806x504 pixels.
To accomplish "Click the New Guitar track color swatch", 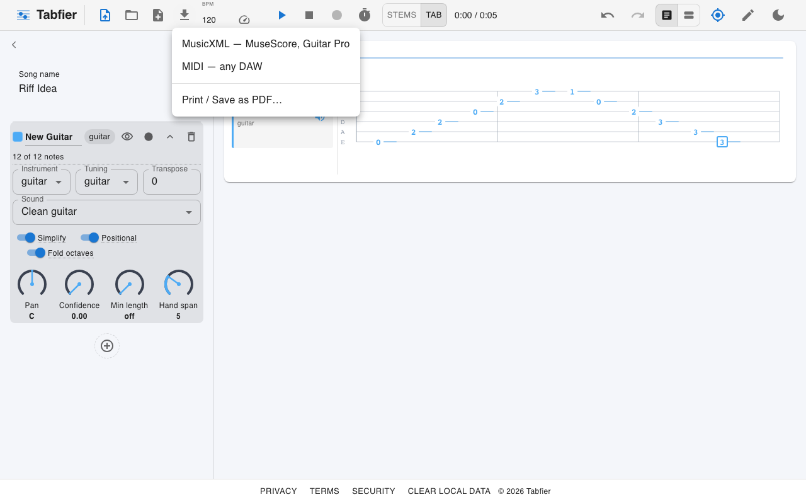I will click(18, 137).
